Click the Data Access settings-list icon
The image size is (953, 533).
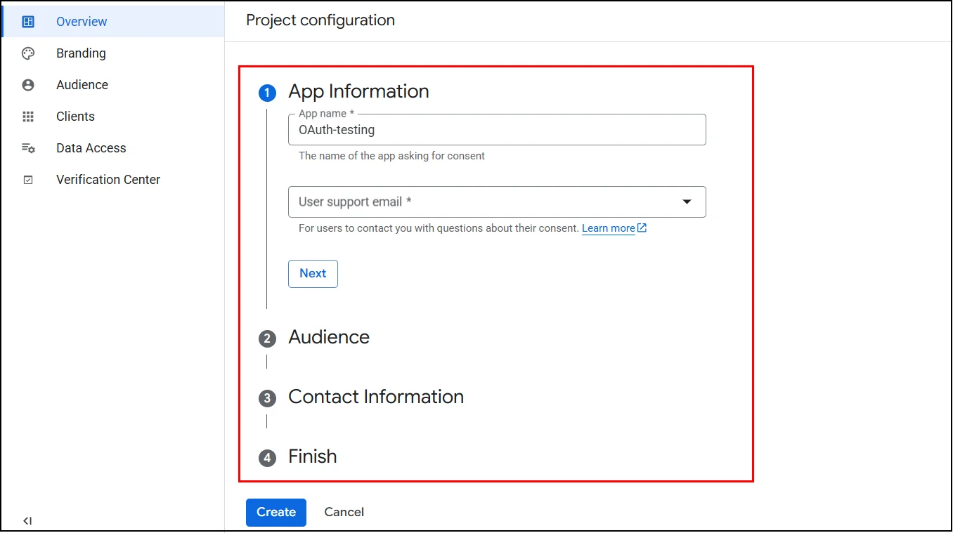28,148
